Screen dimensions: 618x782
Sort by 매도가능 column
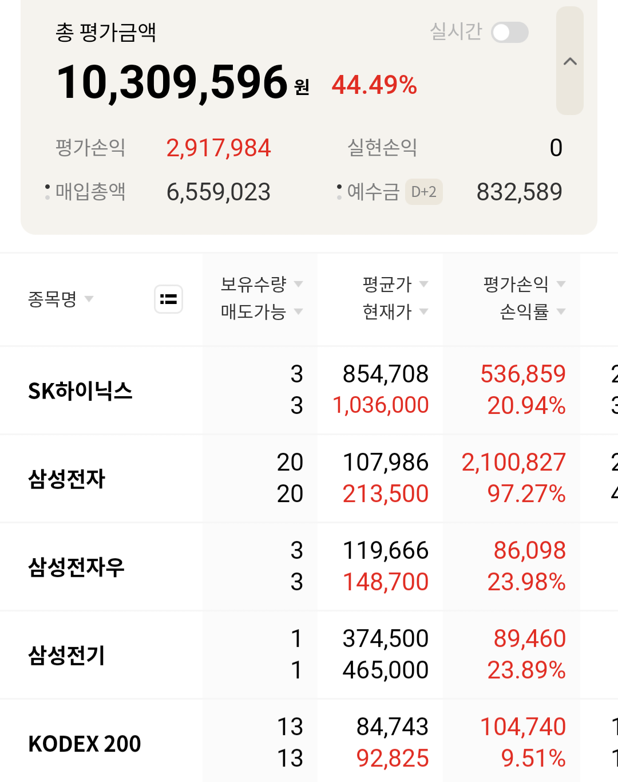[262, 311]
